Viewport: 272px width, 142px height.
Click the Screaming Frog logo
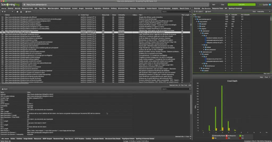point(10,5)
